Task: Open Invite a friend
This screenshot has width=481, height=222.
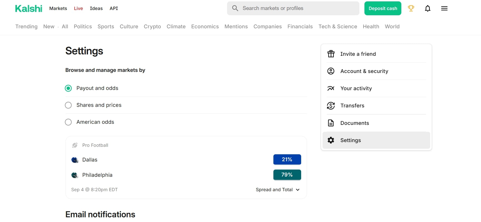Action: click(x=376, y=54)
